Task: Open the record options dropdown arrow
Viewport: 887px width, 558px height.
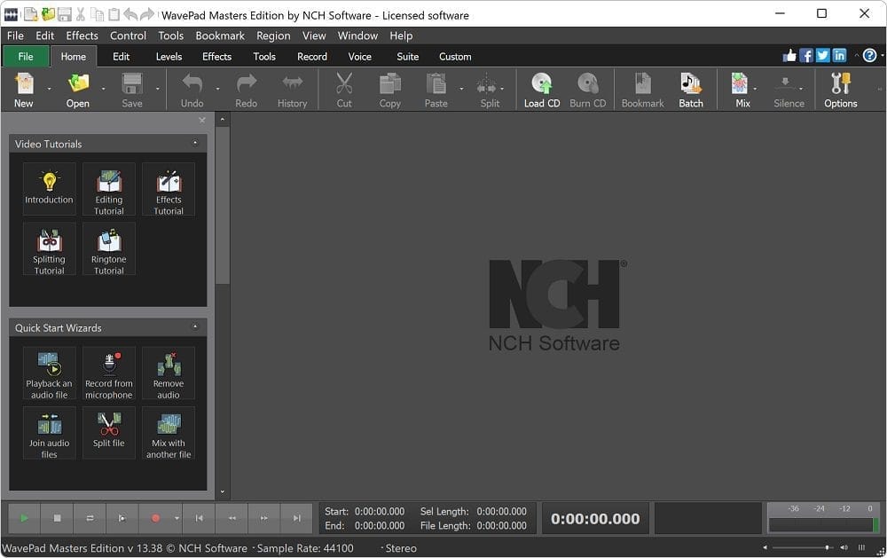Action: click(177, 518)
